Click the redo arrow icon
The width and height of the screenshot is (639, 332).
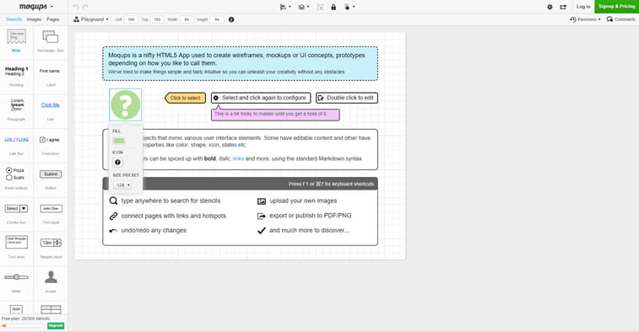85,7
